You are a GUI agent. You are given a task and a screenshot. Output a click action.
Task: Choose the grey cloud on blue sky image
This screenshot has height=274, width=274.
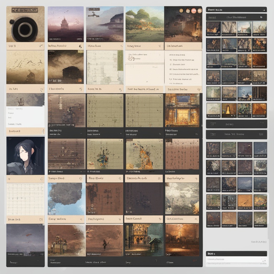tap(66, 199)
